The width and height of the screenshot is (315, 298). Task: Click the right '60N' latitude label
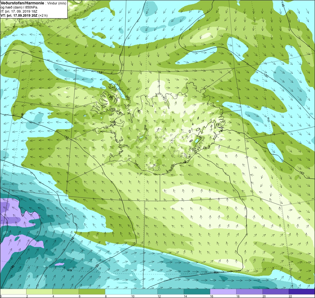(216, 272)
